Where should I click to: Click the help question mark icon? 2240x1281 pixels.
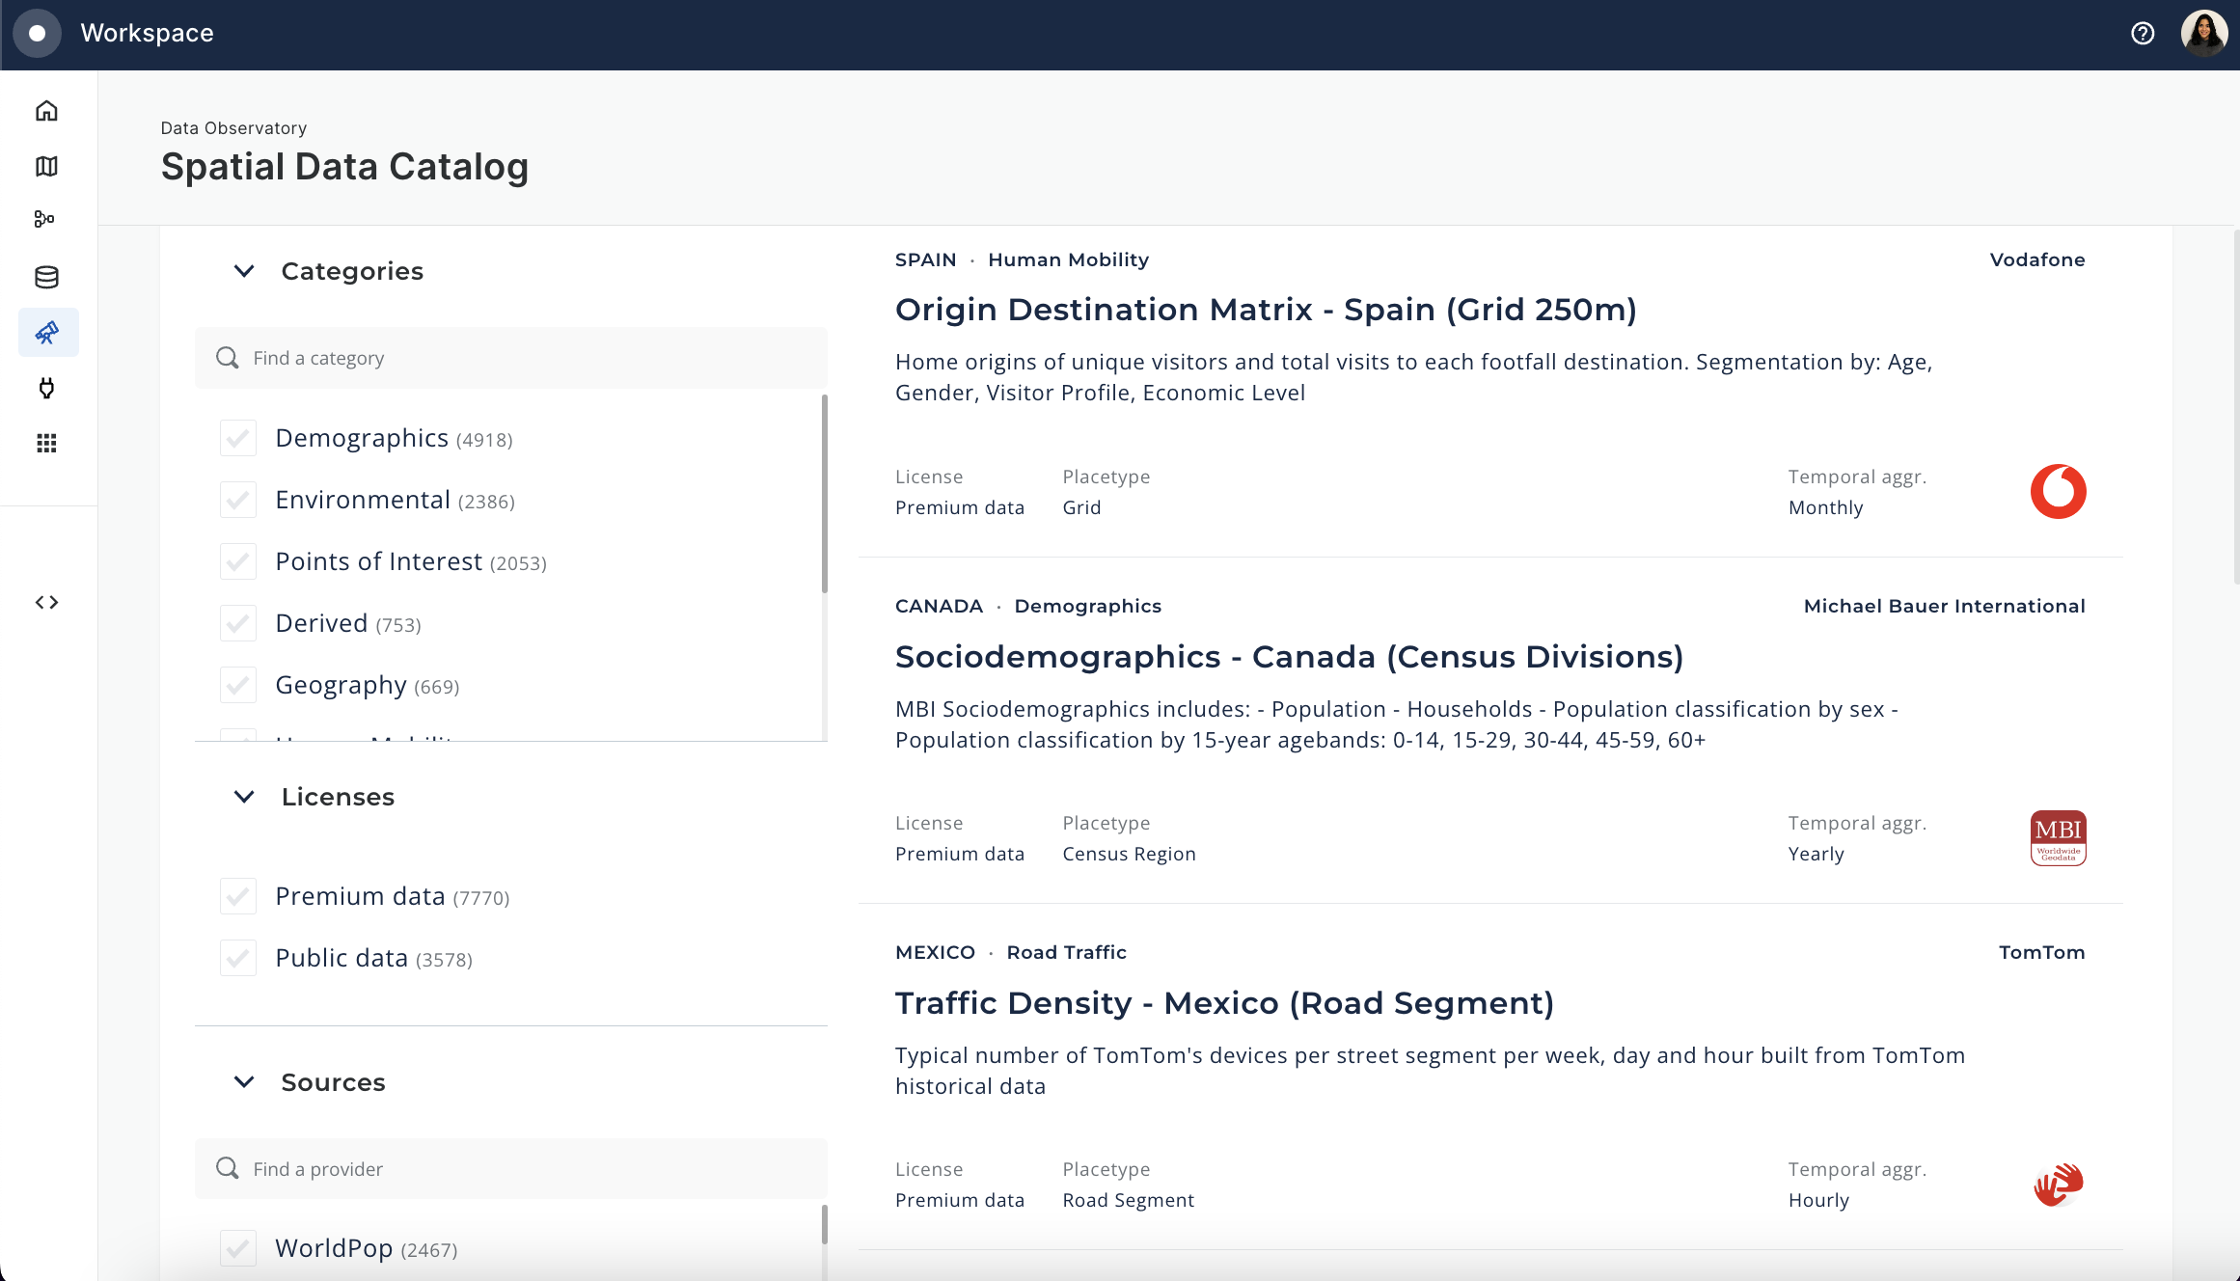[x=2144, y=32]
